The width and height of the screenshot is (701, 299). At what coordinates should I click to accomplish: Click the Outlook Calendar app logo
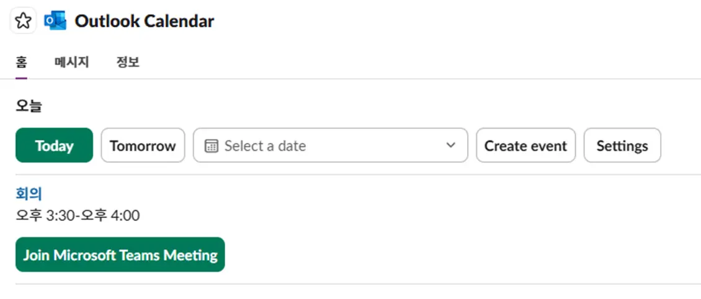click(55, 21)
